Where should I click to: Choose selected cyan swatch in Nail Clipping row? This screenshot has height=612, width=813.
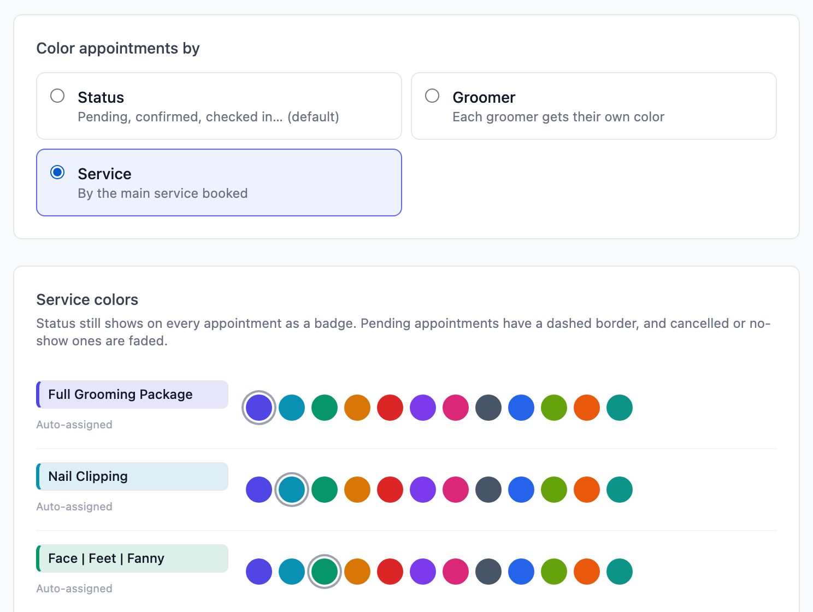tap(292, 490)
